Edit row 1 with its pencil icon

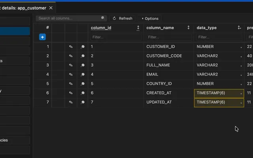point(71,47)
